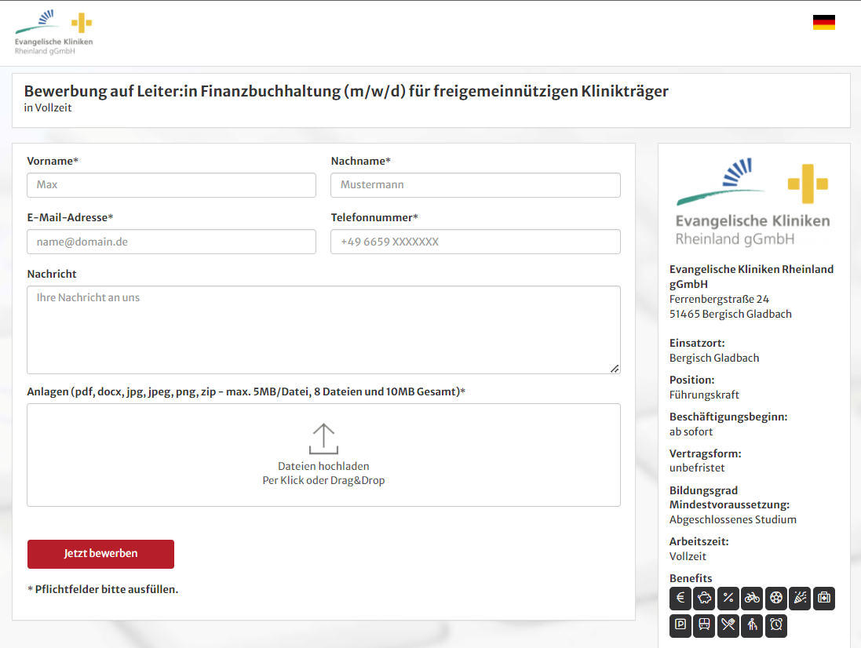Screen dimensions: 861x648
Task: Focus the Vorname input field
Action: [171, 185]
